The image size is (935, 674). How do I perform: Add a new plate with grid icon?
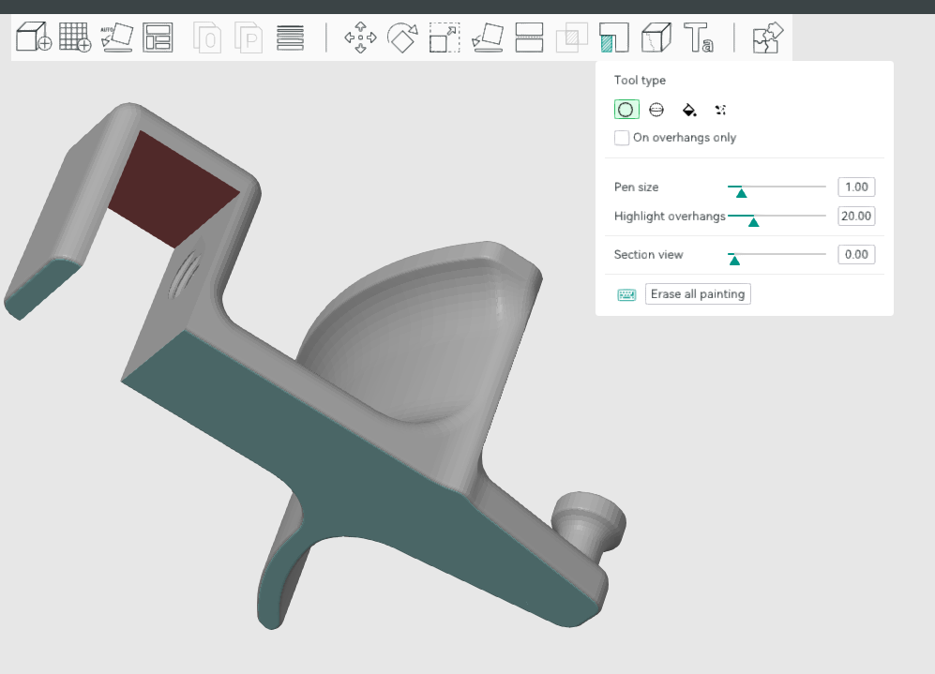(75, 38)
